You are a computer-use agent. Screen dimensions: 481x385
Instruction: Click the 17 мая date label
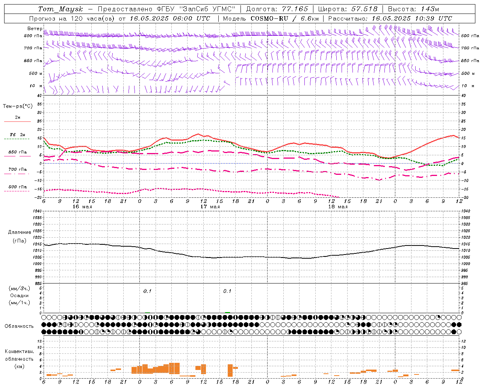click(x=210, y=207)
